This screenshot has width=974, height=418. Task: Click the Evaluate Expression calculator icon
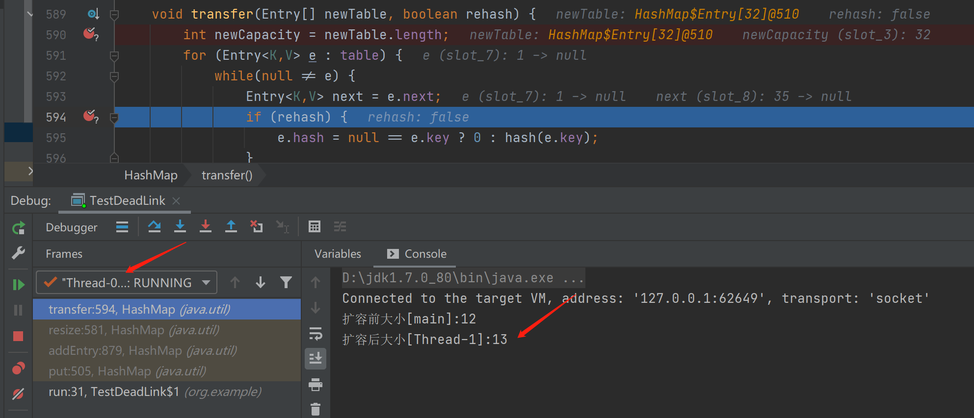pos(314,226)
